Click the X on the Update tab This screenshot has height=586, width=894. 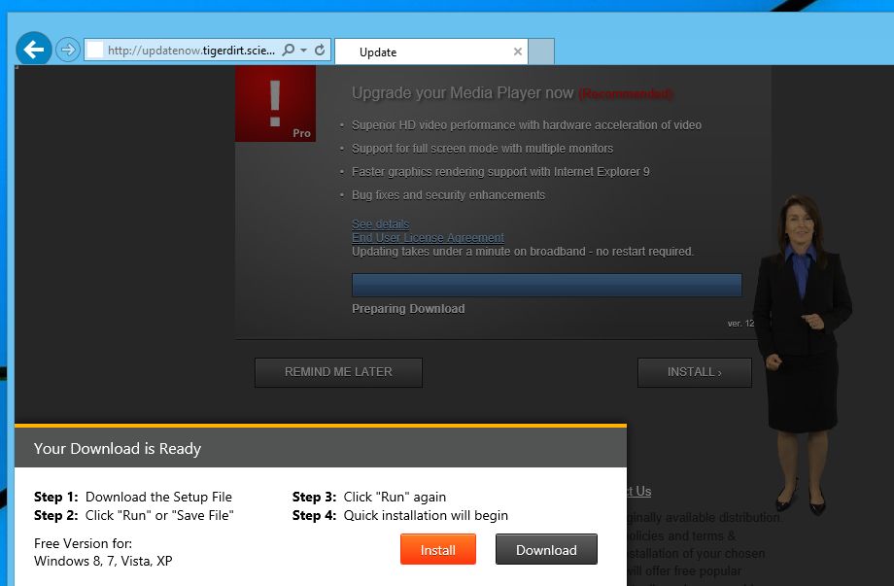click(516, 51)
